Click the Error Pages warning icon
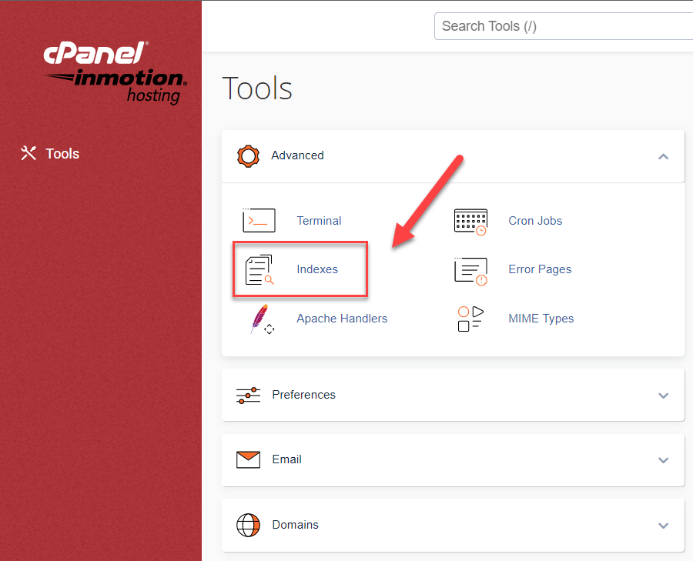This screenshot has height=561, width=693. 470,271
